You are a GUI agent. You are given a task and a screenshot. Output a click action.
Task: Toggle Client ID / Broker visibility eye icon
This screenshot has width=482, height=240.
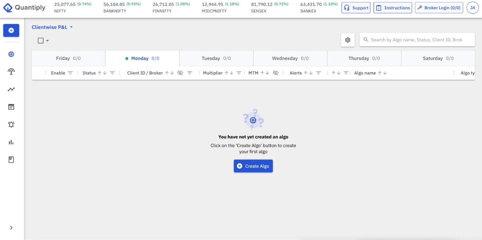(180, 73)
